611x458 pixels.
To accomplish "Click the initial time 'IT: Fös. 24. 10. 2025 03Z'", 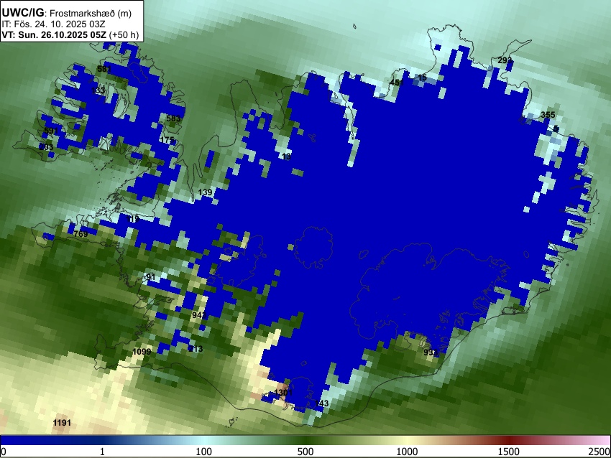I will click(x=53, y=24).
